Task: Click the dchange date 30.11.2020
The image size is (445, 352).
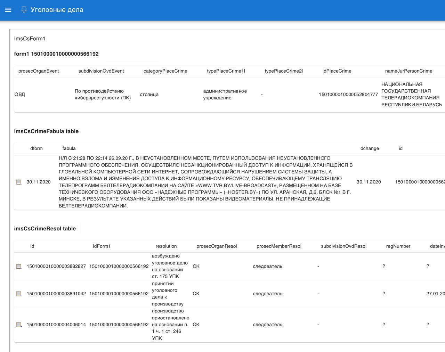Action: pos(369,182)
